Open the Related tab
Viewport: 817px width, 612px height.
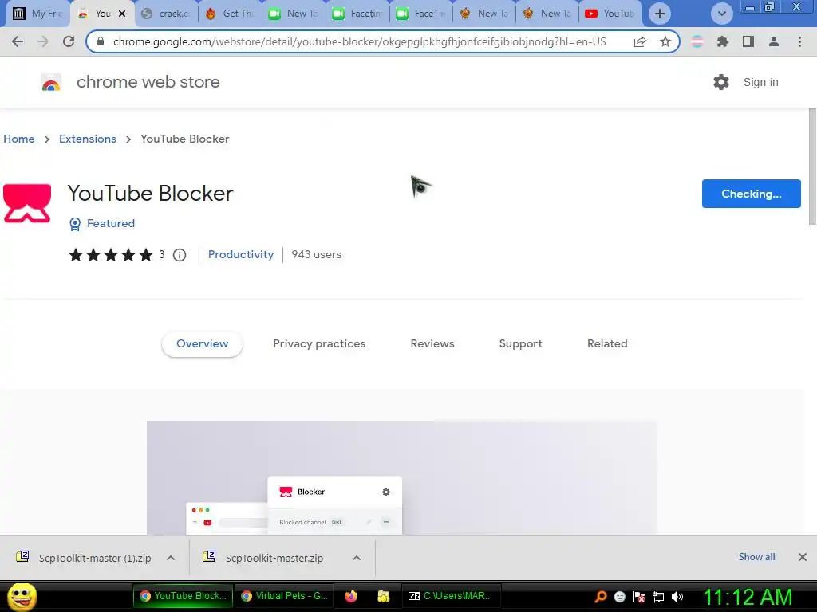point(607,344)
